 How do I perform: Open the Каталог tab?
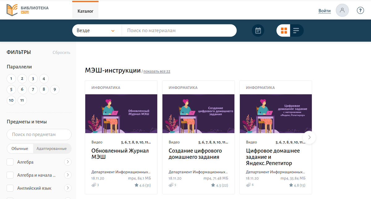(x=85, y=11)
